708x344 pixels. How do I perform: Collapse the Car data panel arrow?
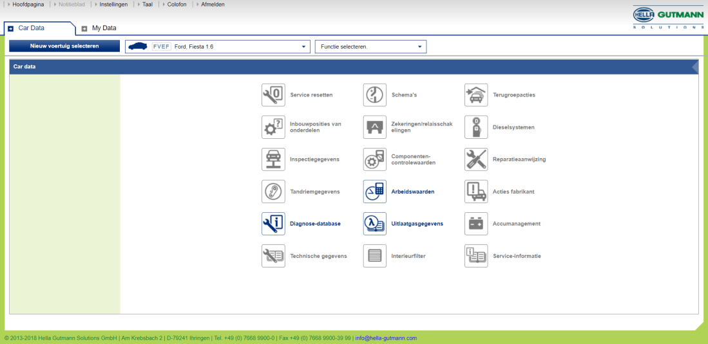pos(694,66)
